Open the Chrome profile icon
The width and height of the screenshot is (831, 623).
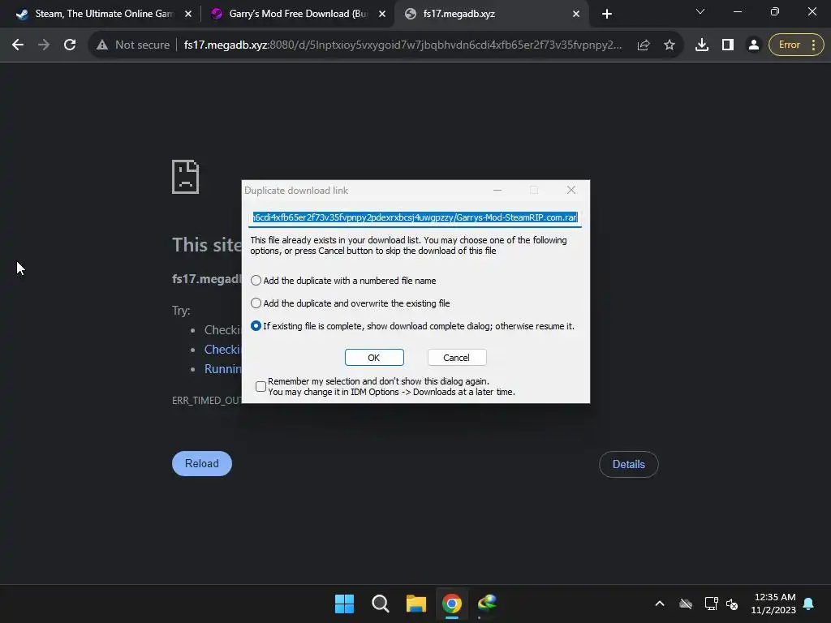coord(753,45)
